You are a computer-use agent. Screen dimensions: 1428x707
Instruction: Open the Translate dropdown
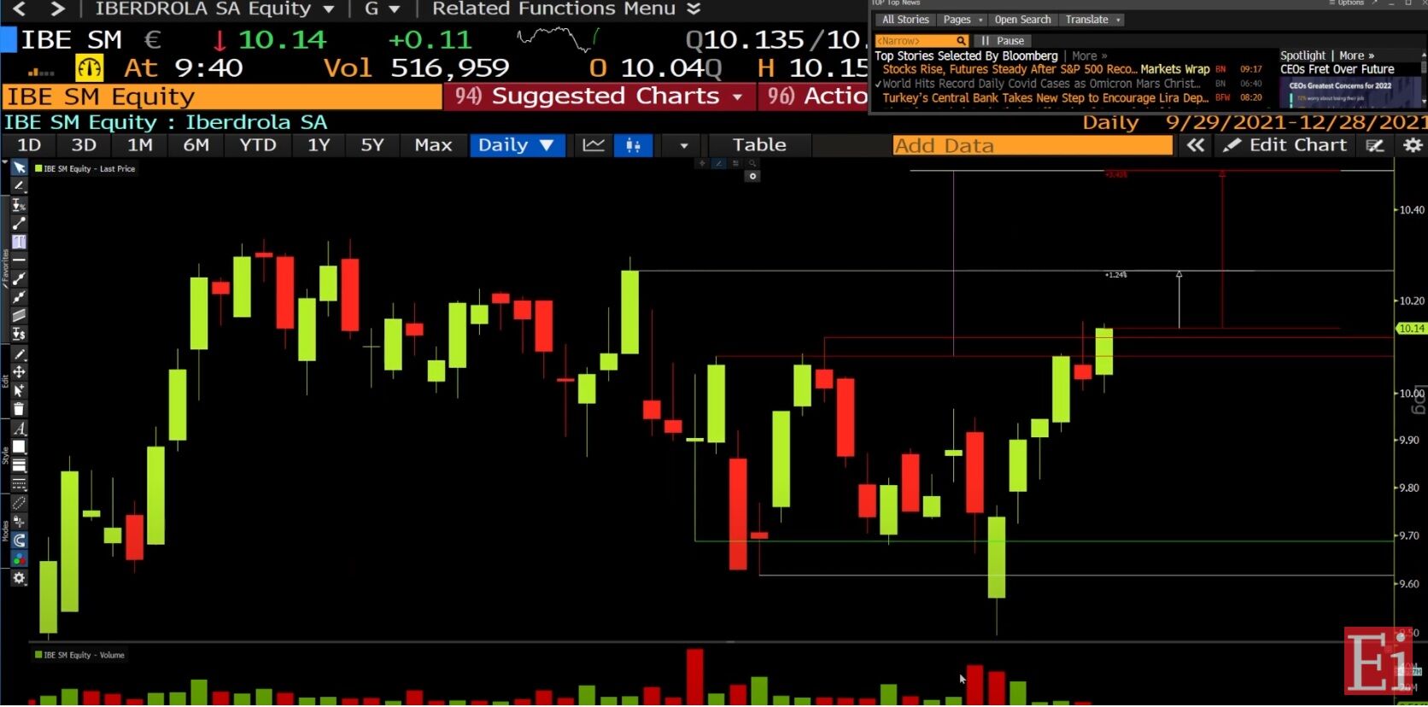[1092, 20]
